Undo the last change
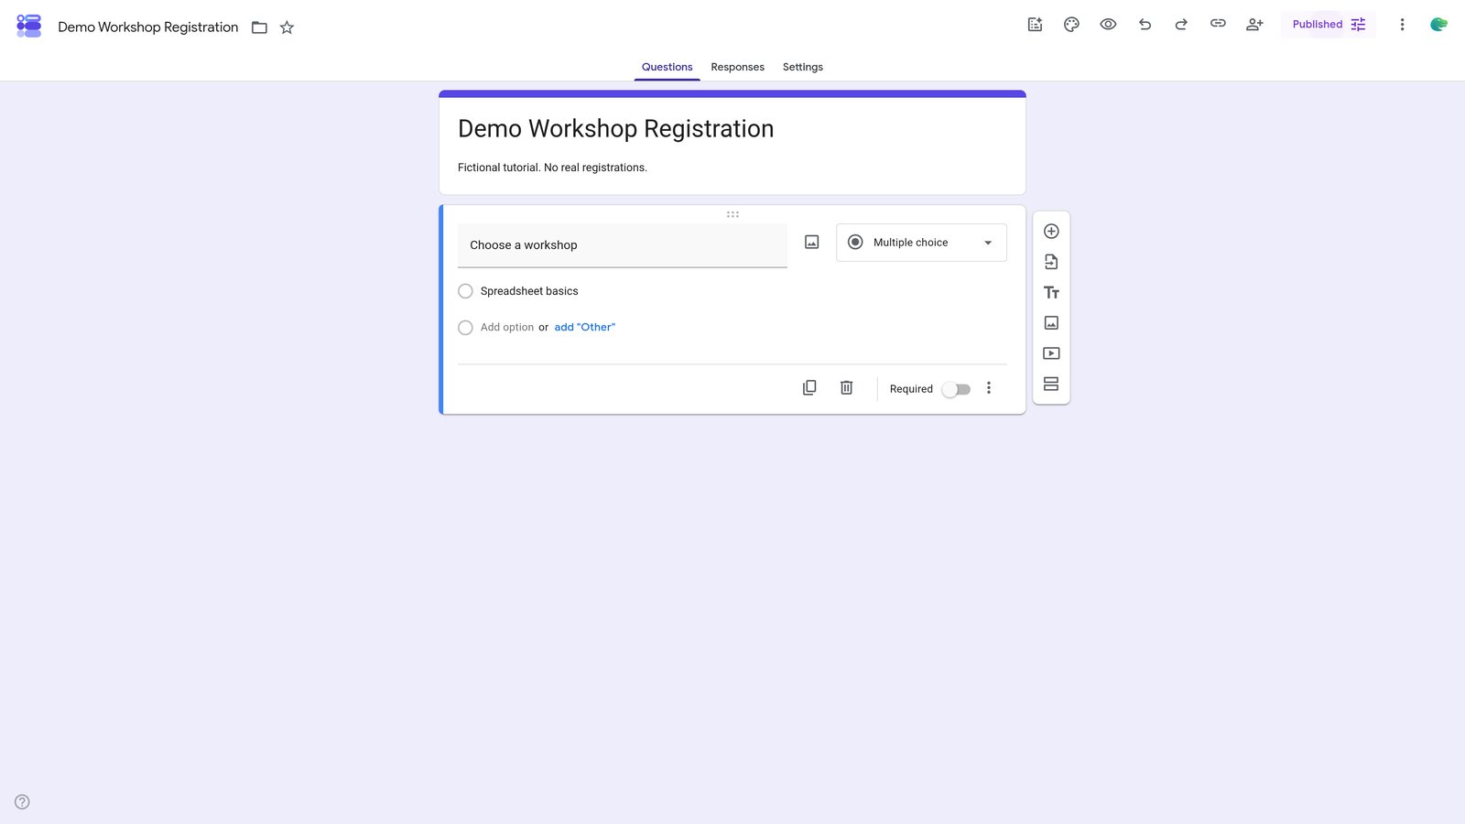Screen dimensions: 1465x824 point(1145,25)
